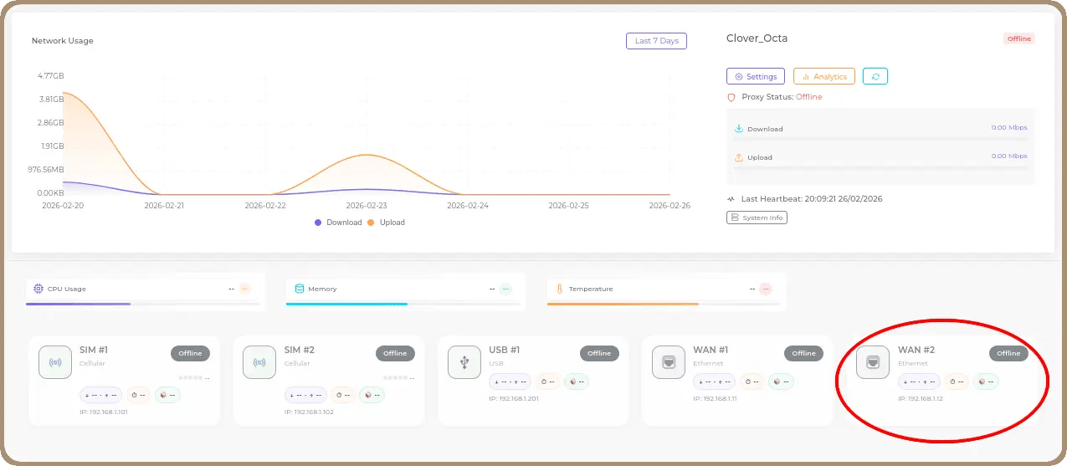The width and height of the screenshot is (1067, 466).
Task: Click the USB #1 uptime clock pill
Action: point(547,382)
